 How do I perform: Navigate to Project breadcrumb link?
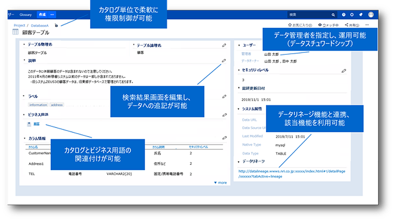tap(19, 26)
